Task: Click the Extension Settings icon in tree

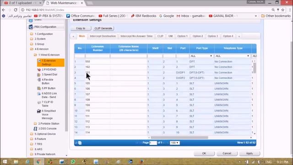Action: (x=39, y=61)
